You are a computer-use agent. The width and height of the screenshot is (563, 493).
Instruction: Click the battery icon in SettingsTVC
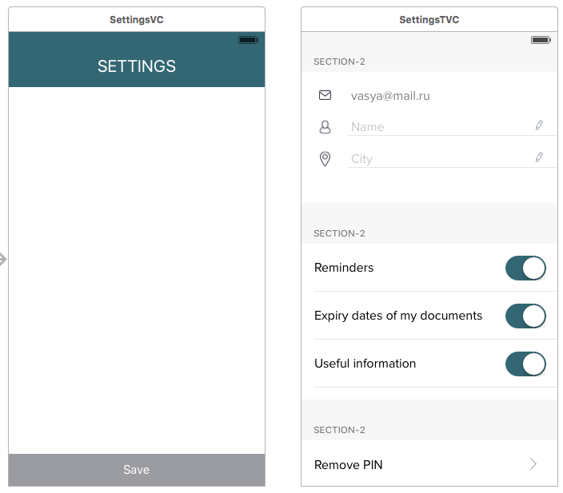click(541, 40)
